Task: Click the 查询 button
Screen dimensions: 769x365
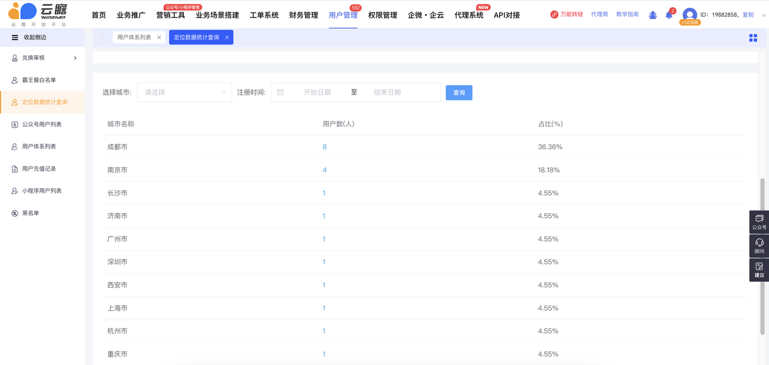Action: (x=459, y=93)
